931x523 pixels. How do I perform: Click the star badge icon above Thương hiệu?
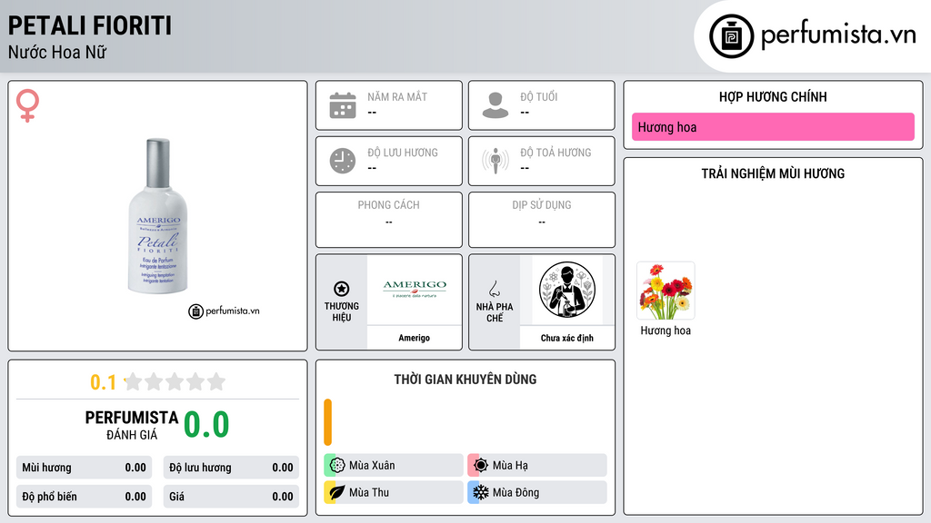342,289
